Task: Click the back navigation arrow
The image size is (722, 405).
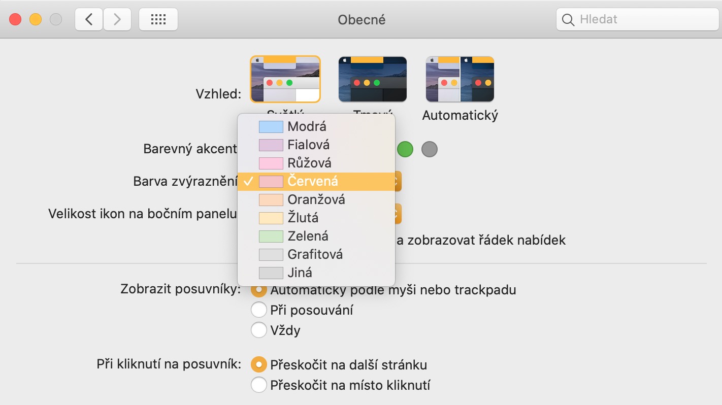Action: coord(89,20)
